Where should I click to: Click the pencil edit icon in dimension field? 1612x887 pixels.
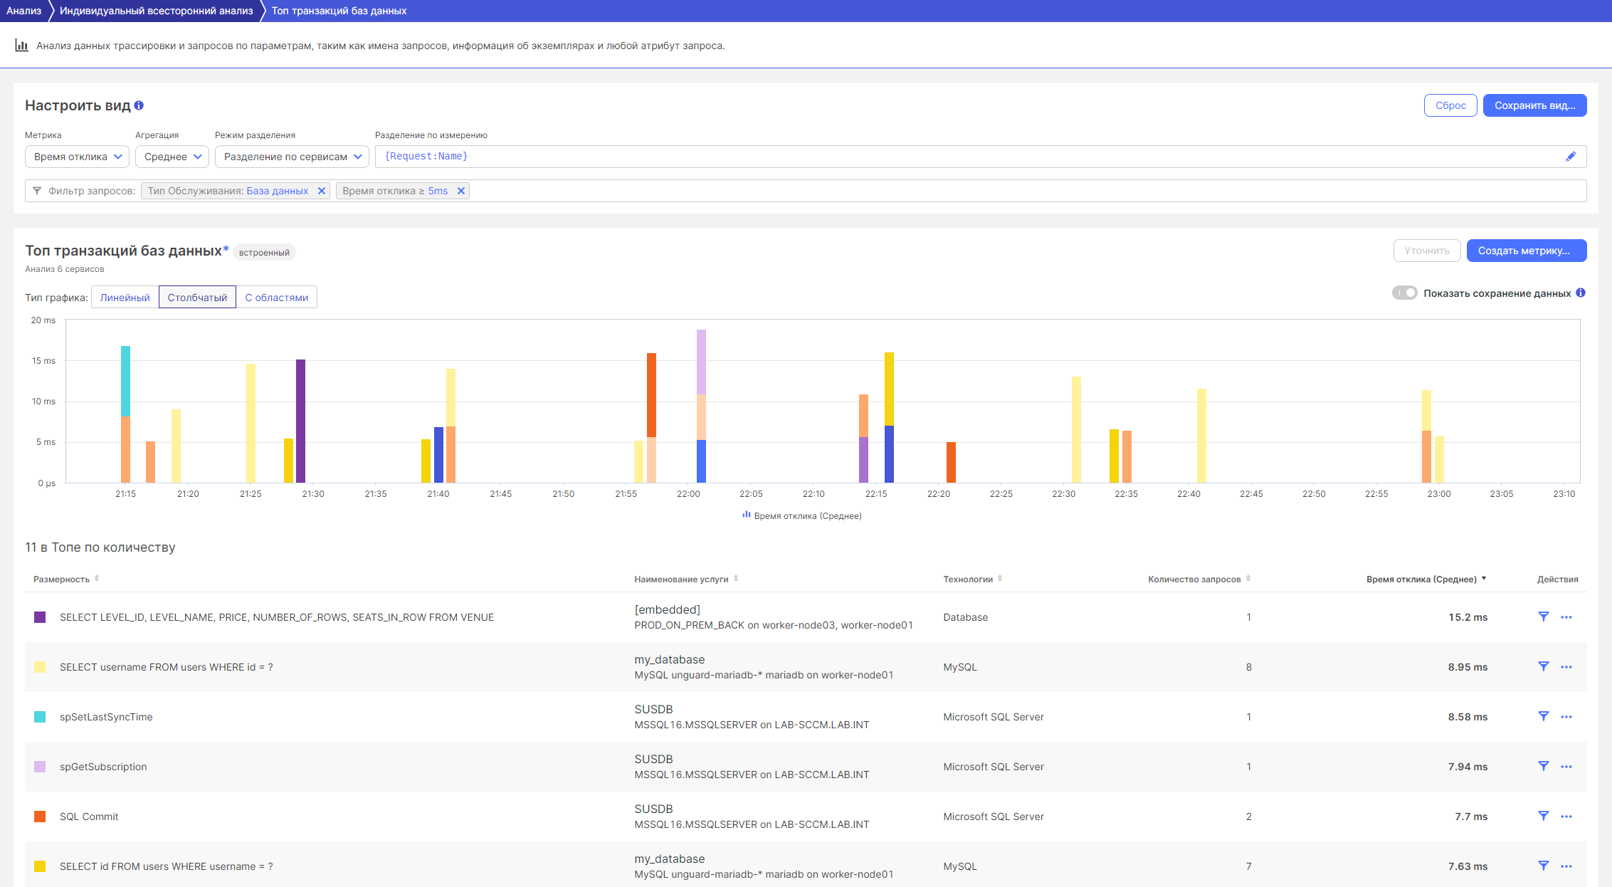pos(1571,157)
